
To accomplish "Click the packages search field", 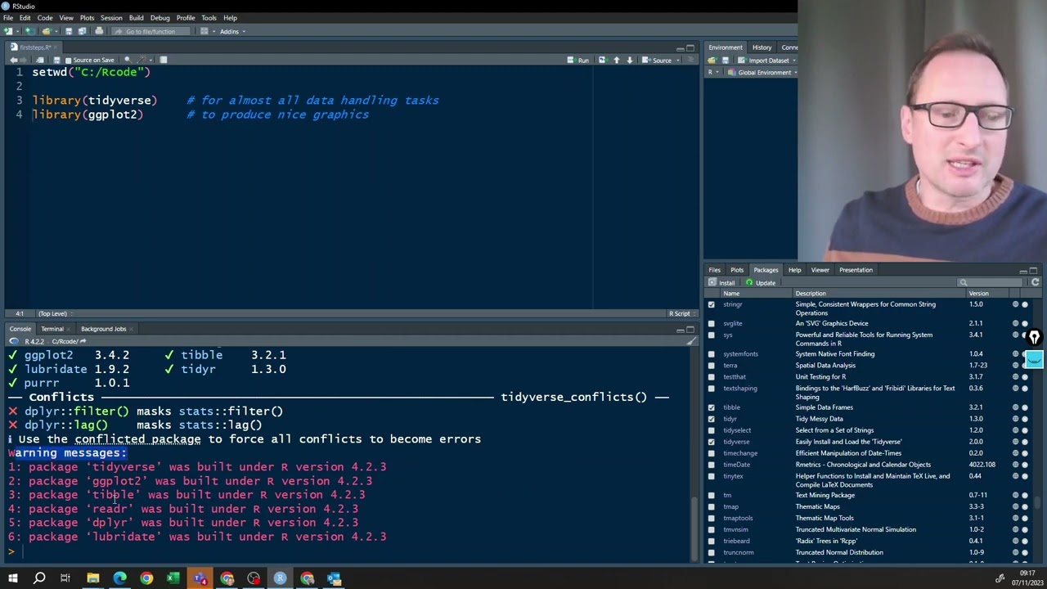I will pos(991,282).
